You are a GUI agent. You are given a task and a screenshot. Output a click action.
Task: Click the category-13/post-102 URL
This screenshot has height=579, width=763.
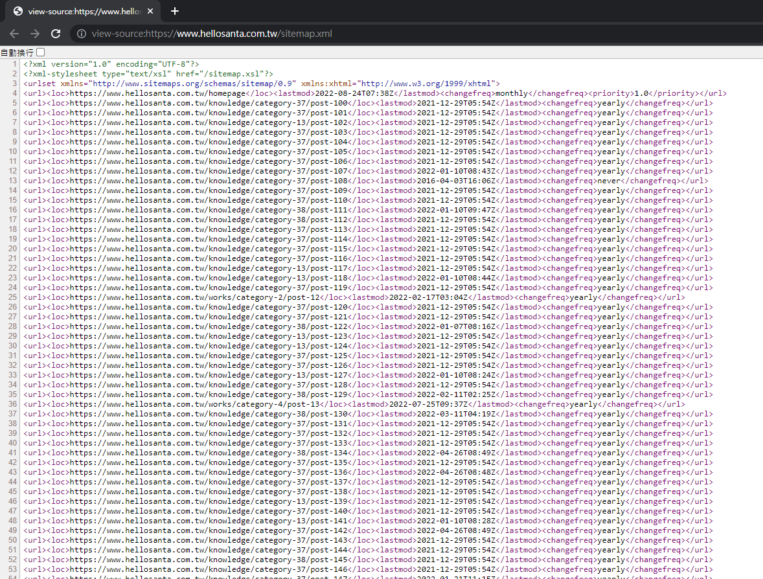point(209,122)
